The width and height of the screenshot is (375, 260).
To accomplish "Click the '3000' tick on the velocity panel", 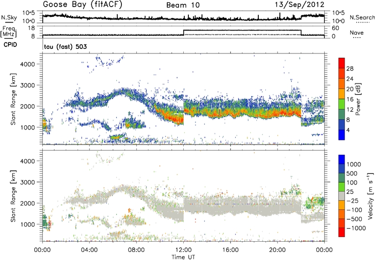I will pyautogui.click(x=28, y=182).
